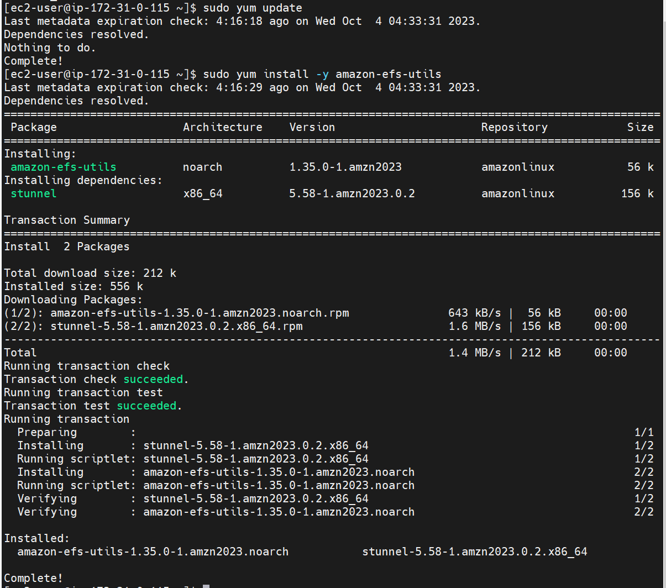This screenshot has width=666, height=588.
Task: Click 'Running transaction check' line
Action: 87,366
